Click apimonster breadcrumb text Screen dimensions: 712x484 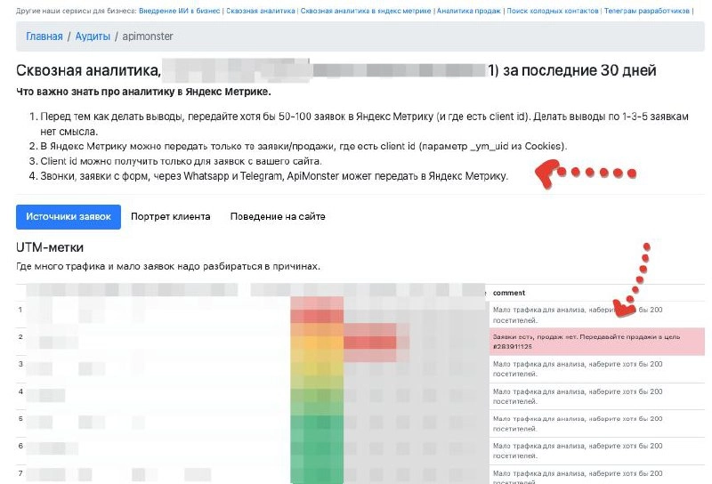[x=148, y=36]
